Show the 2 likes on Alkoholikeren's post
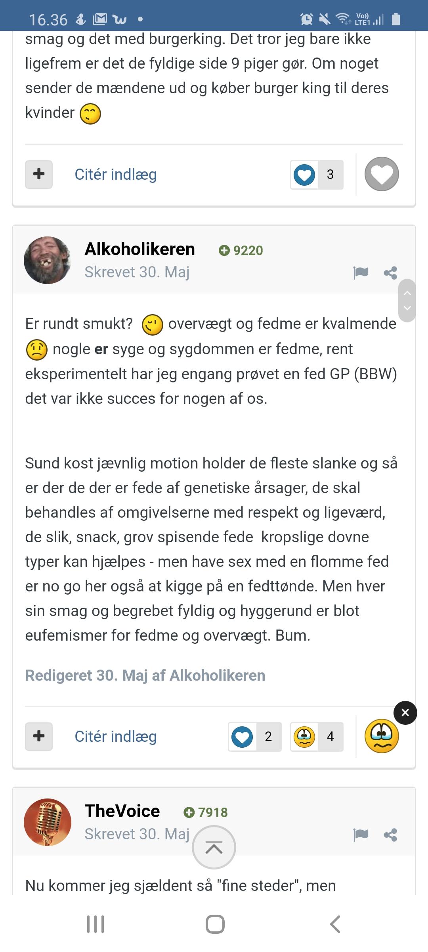The width and height of the screenshot is (428, 952). click(255, 737)
